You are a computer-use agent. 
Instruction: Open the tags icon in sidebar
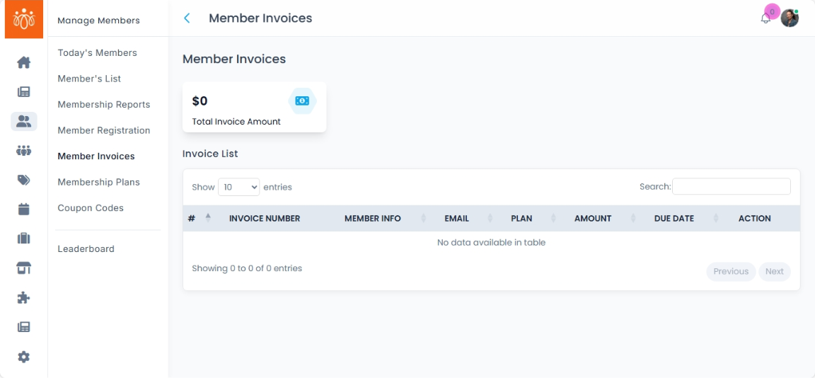pos(24,180)
